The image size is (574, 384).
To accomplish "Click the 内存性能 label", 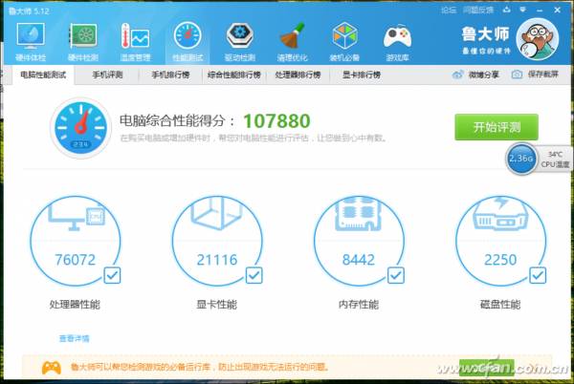I will pos(359,305).
